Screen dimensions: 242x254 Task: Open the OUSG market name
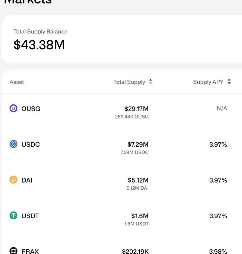tap(31, 109)
